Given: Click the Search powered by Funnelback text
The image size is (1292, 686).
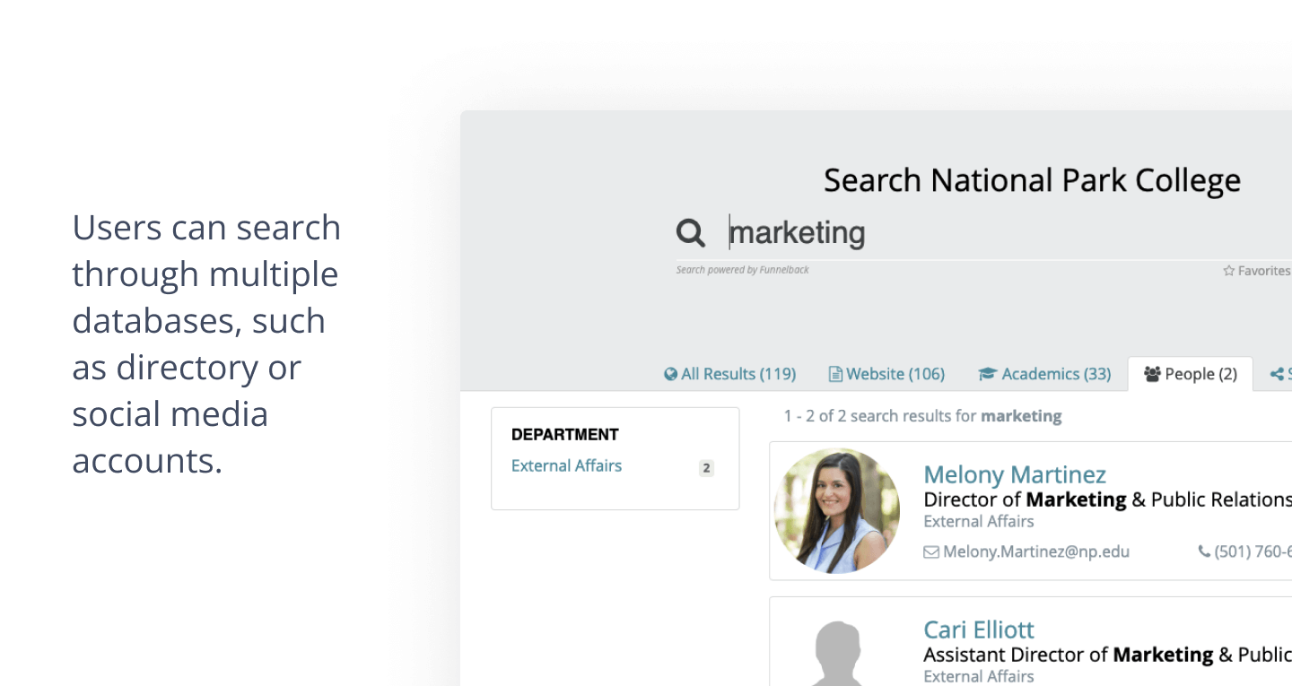Looking at the screenshot, I should tap(743, 270).
